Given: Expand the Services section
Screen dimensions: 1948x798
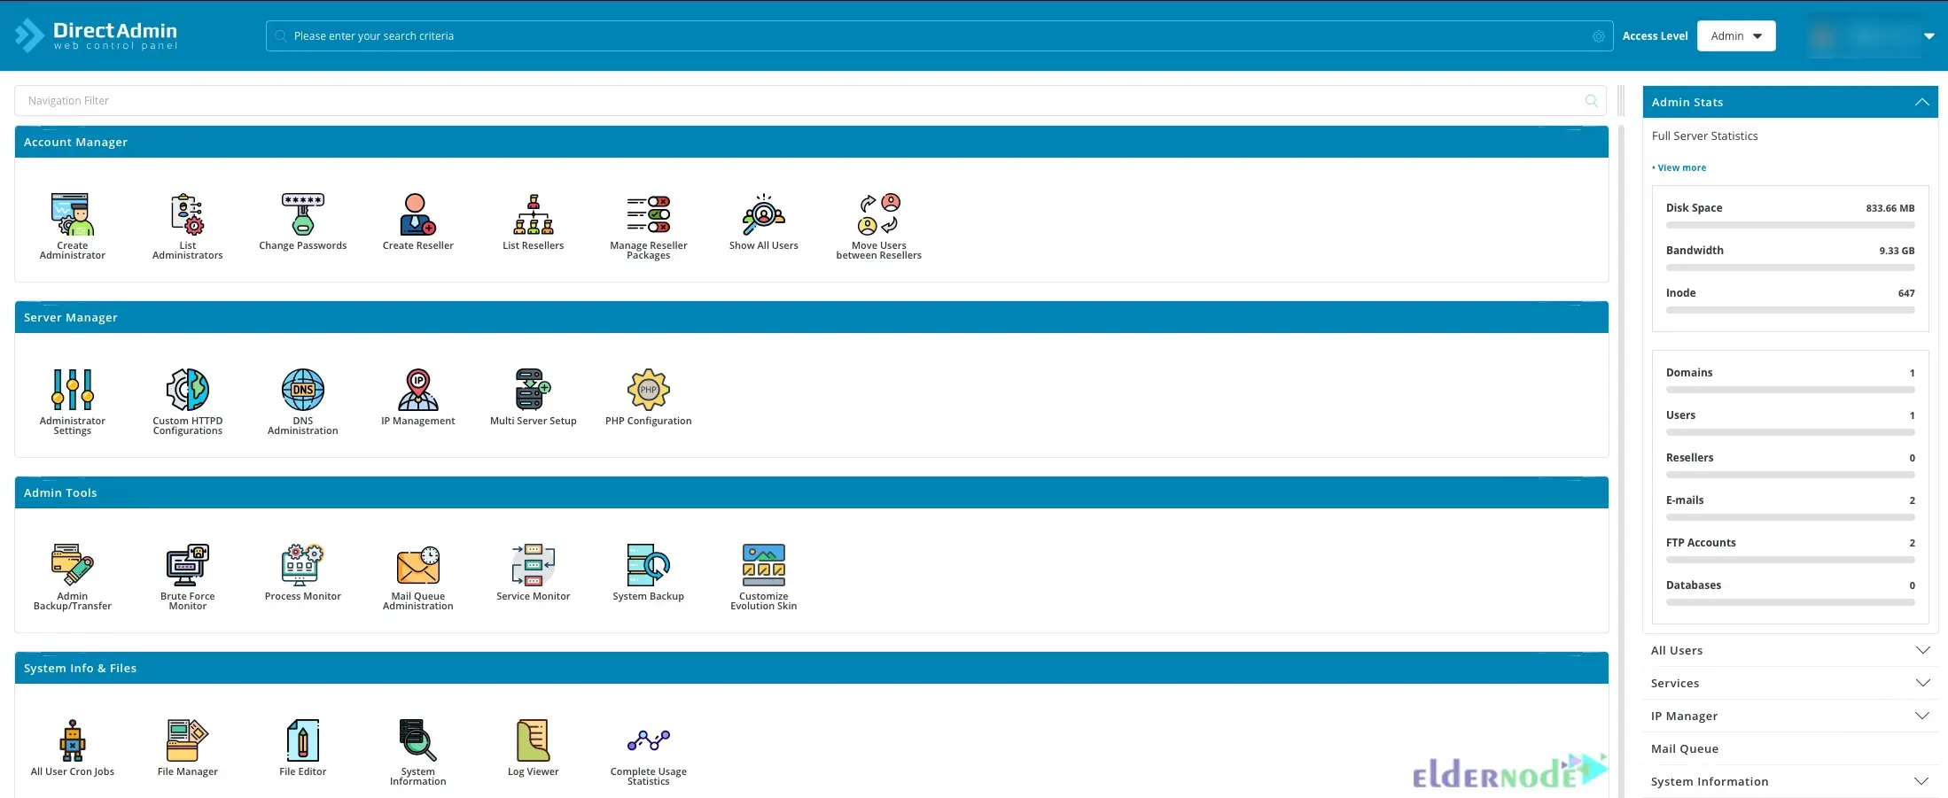Looking at the screenshot, I should tap(1789, 683).
